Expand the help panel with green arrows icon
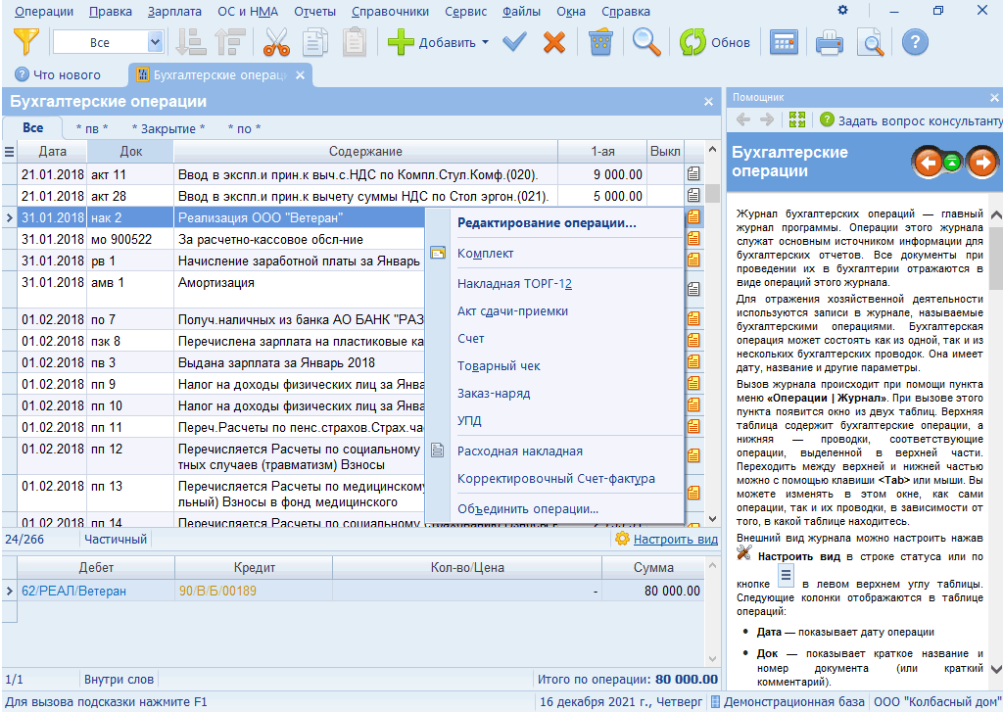 click(x=796, y=119)
